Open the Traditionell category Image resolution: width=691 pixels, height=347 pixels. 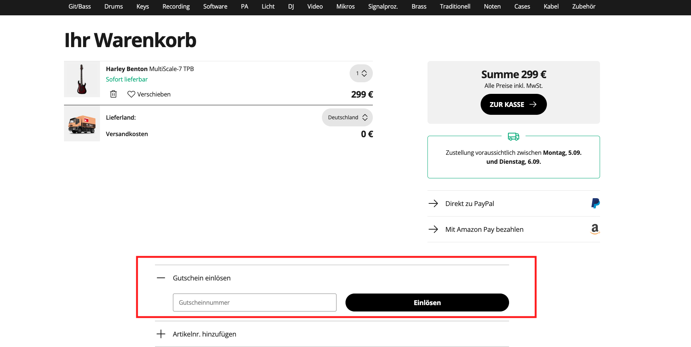point(455,6)
